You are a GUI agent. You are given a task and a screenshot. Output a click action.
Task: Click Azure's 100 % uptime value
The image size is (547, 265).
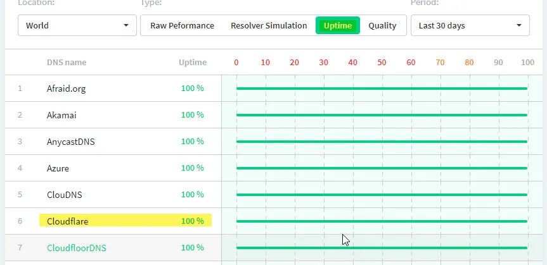click(x=193, y=168)
